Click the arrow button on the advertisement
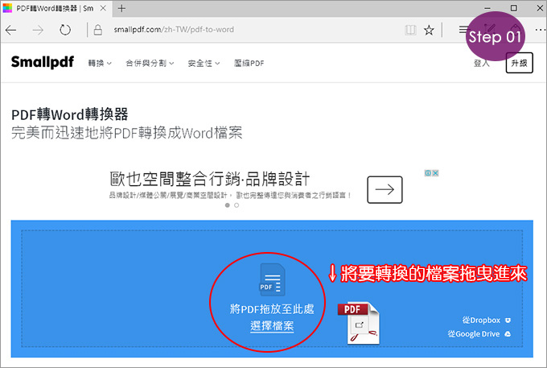 (385, 189)
